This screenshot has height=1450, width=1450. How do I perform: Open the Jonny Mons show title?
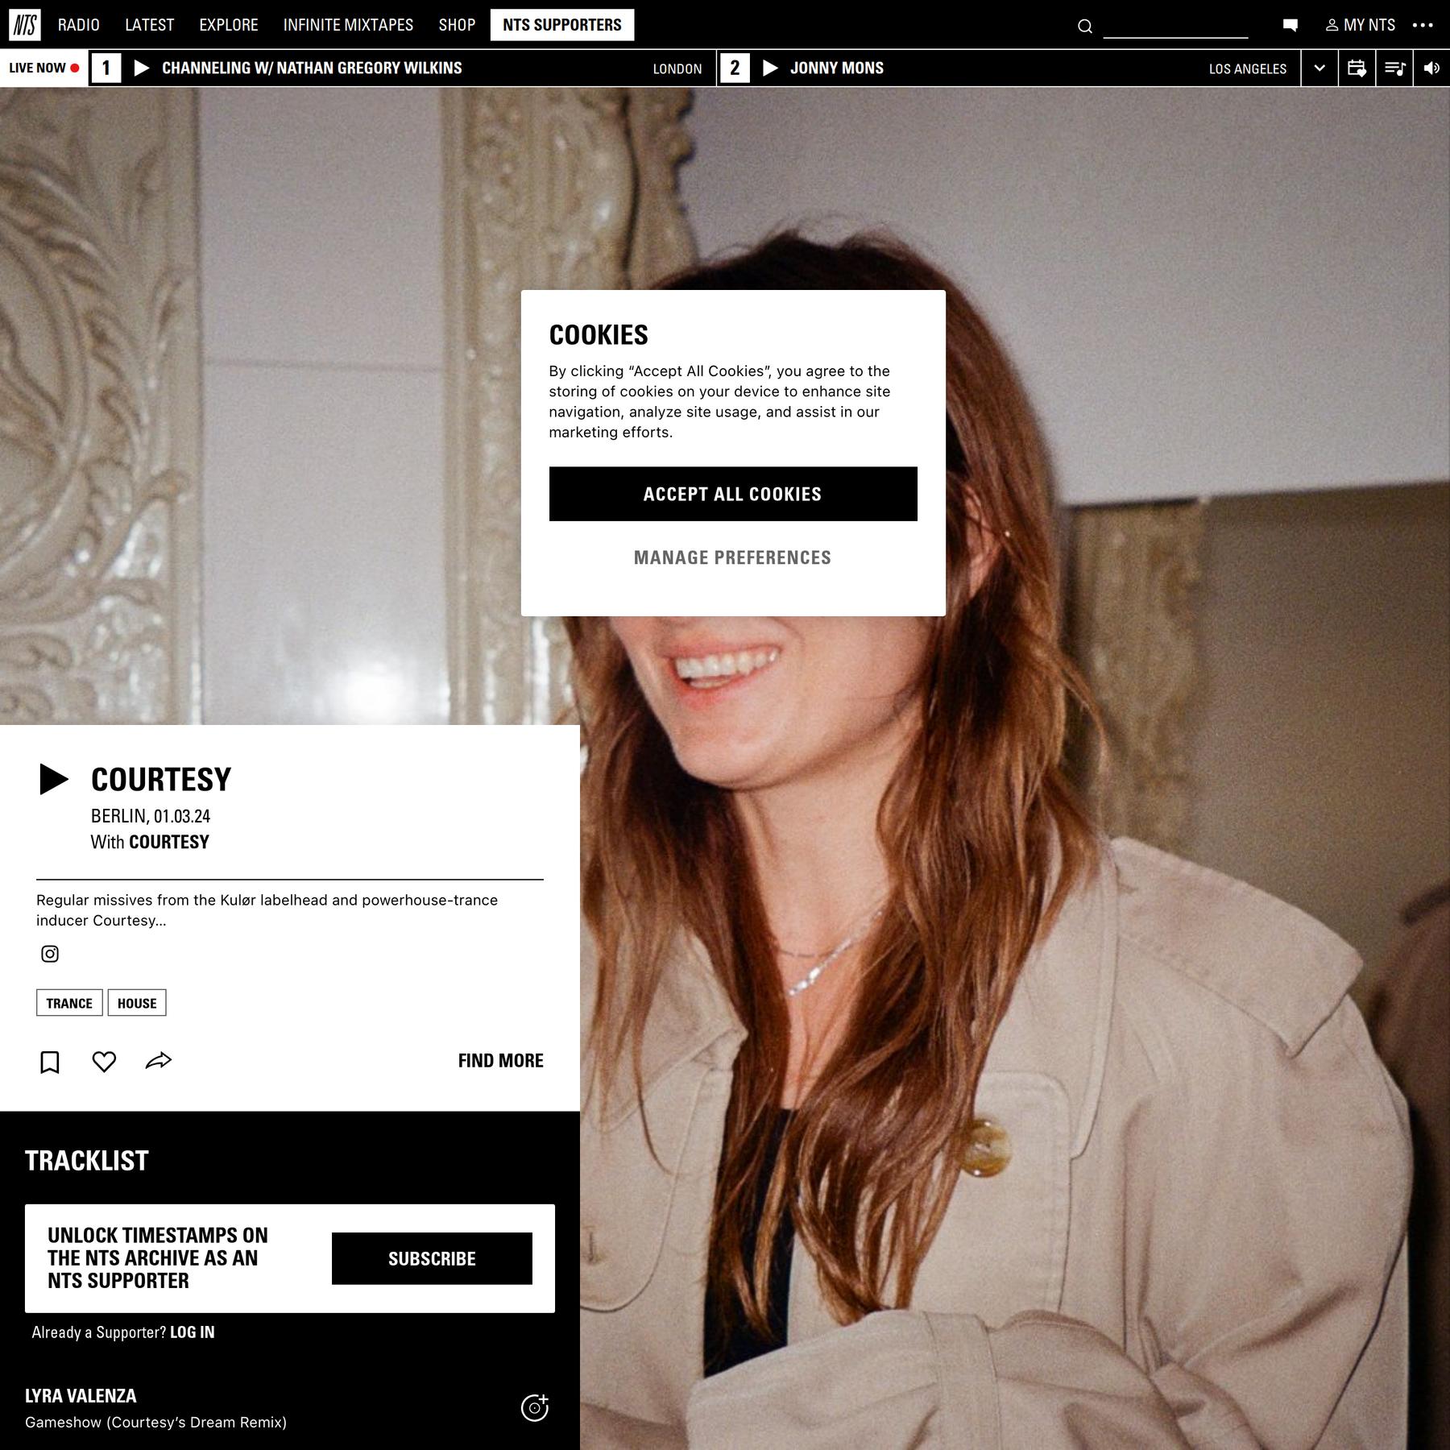coord(837,68)
